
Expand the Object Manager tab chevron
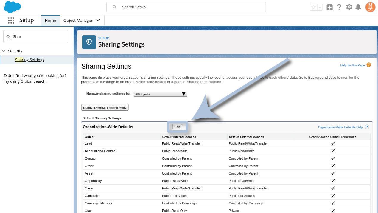point(98,20)
